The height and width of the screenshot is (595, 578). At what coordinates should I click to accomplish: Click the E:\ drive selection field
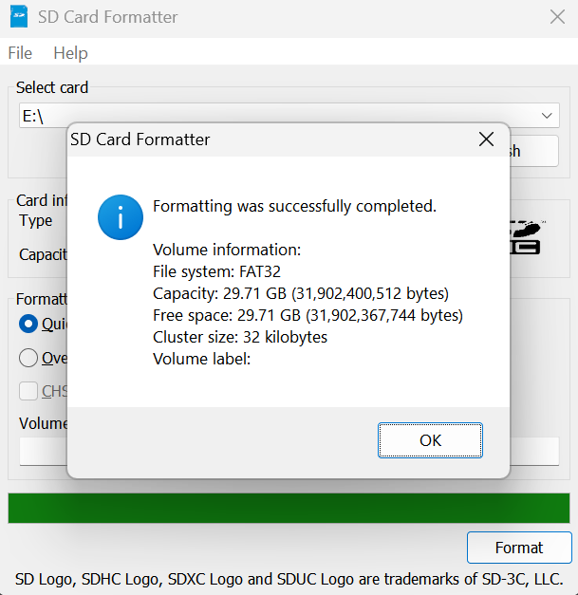(x=289, y=116)
